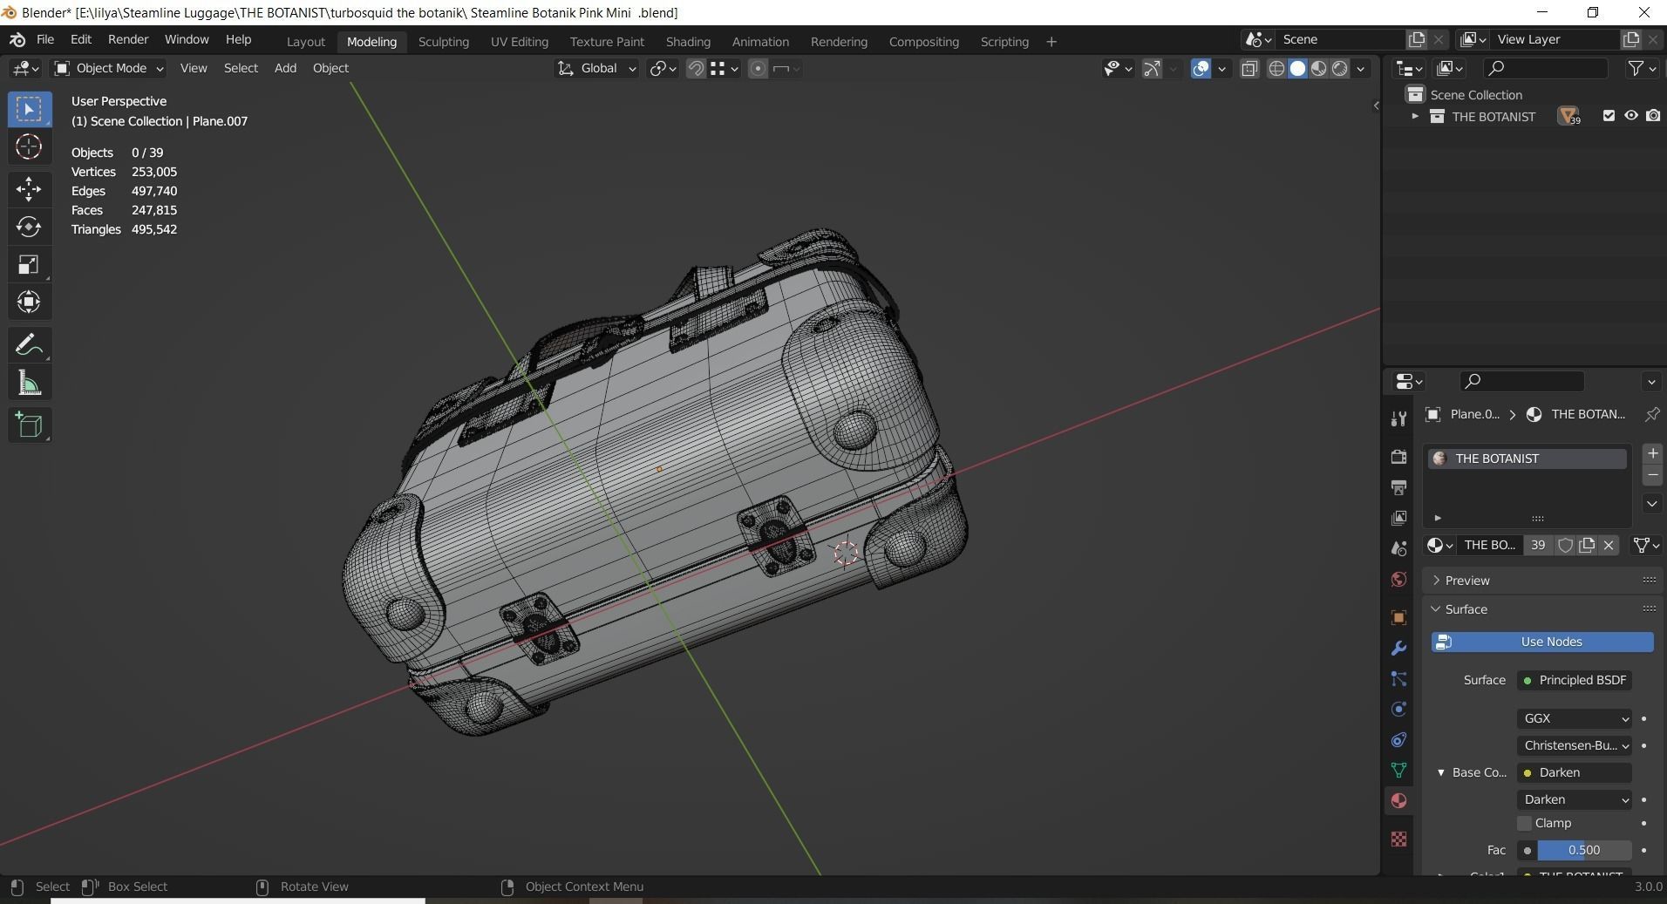Open Global transform orientation dropdown
Viewport: 1667px width, 904px height.
click(x=597, y=68)
